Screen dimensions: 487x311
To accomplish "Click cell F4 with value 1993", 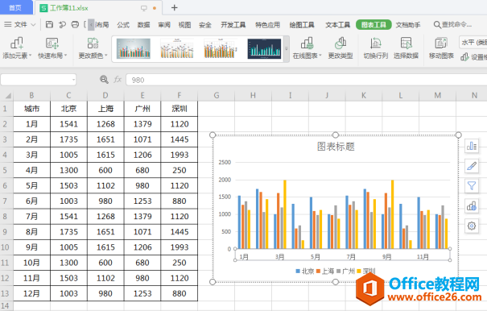I will pos(180,155).
